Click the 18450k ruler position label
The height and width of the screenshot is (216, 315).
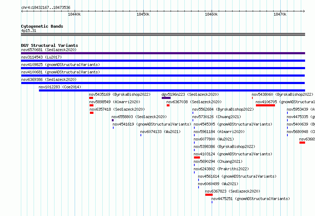click(143, 14)
